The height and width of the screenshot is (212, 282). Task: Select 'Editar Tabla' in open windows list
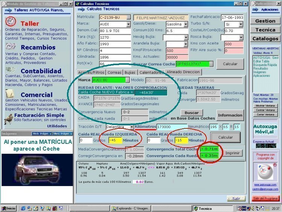[261, 61]
